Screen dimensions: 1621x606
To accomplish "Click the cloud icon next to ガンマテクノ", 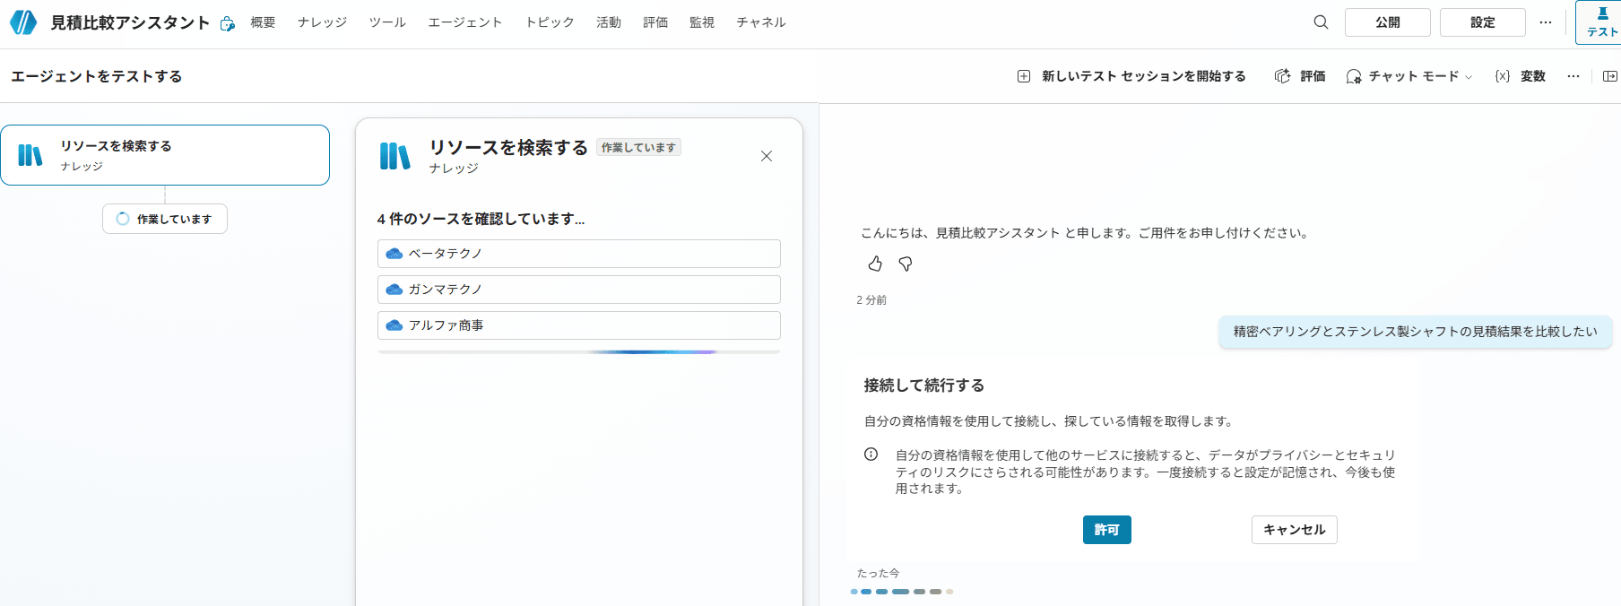I will click(394, 290).
